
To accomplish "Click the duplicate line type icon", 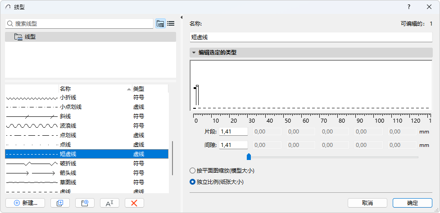I will click(x=60, y=203).
